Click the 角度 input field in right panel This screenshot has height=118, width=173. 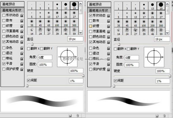click(x=131, y=58)
